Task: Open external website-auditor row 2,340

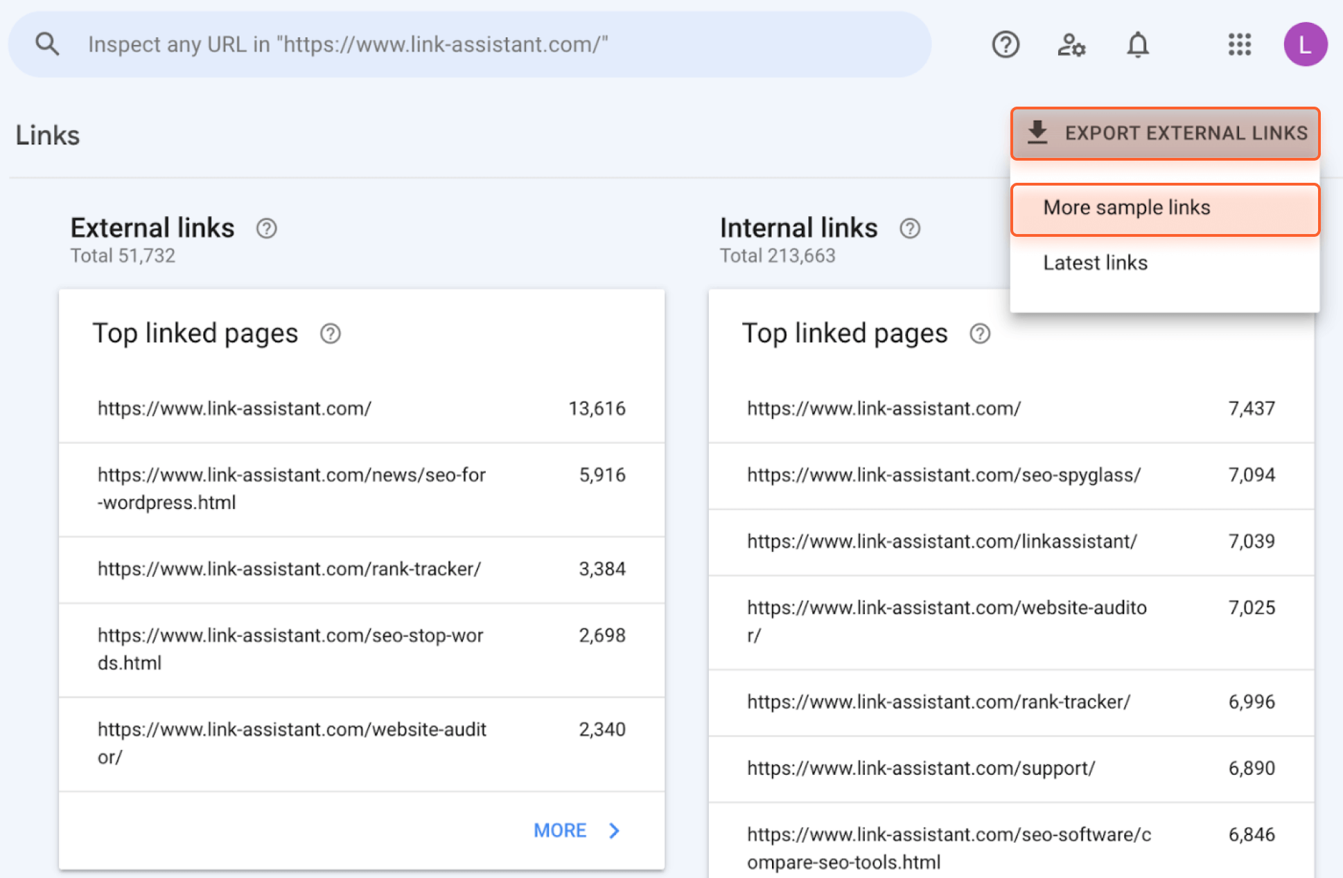Action: pos(362,744)
